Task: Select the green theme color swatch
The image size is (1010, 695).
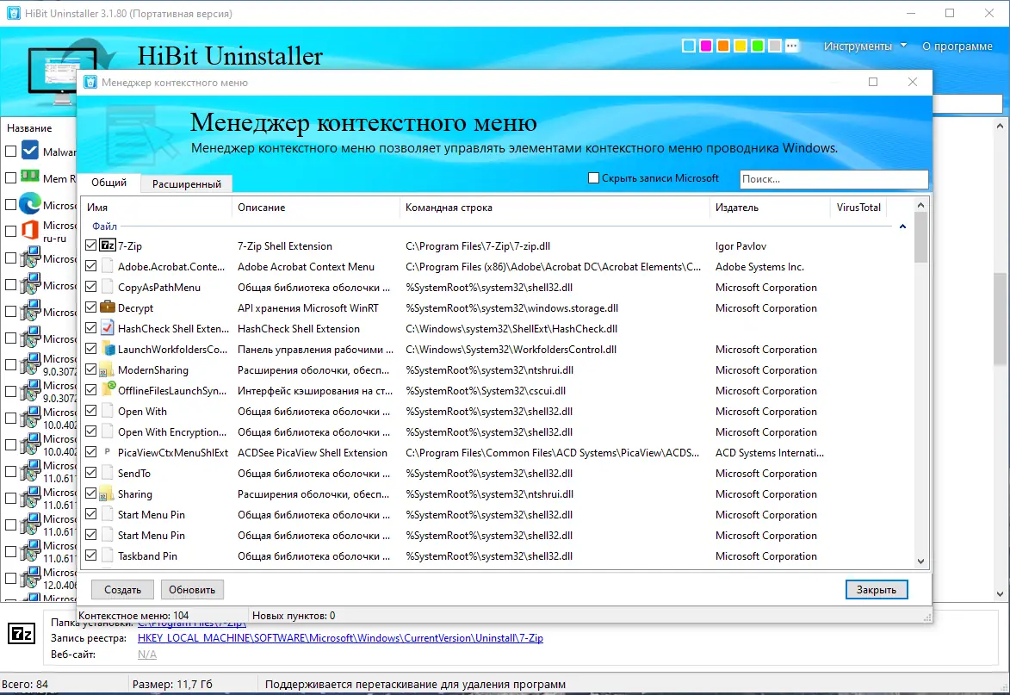Action: pyautogui.click(x=758, y=46)
